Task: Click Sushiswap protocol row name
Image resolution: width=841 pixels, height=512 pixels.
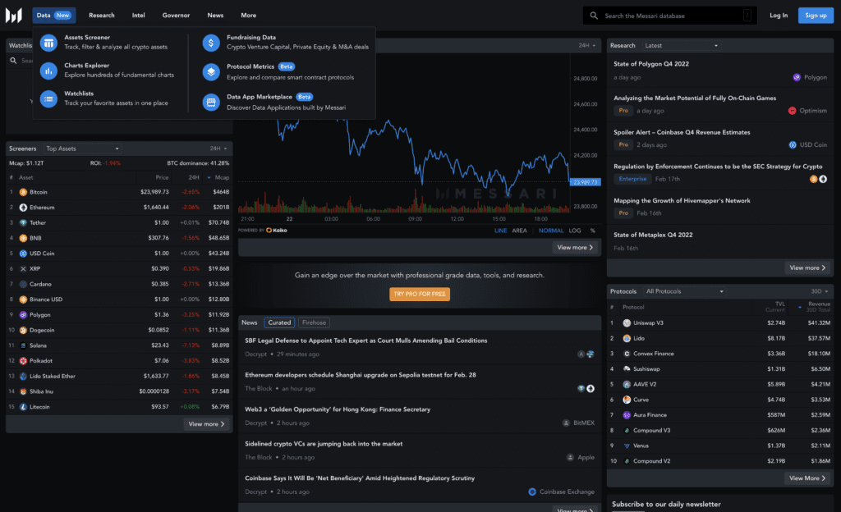Action: (646, 369)
